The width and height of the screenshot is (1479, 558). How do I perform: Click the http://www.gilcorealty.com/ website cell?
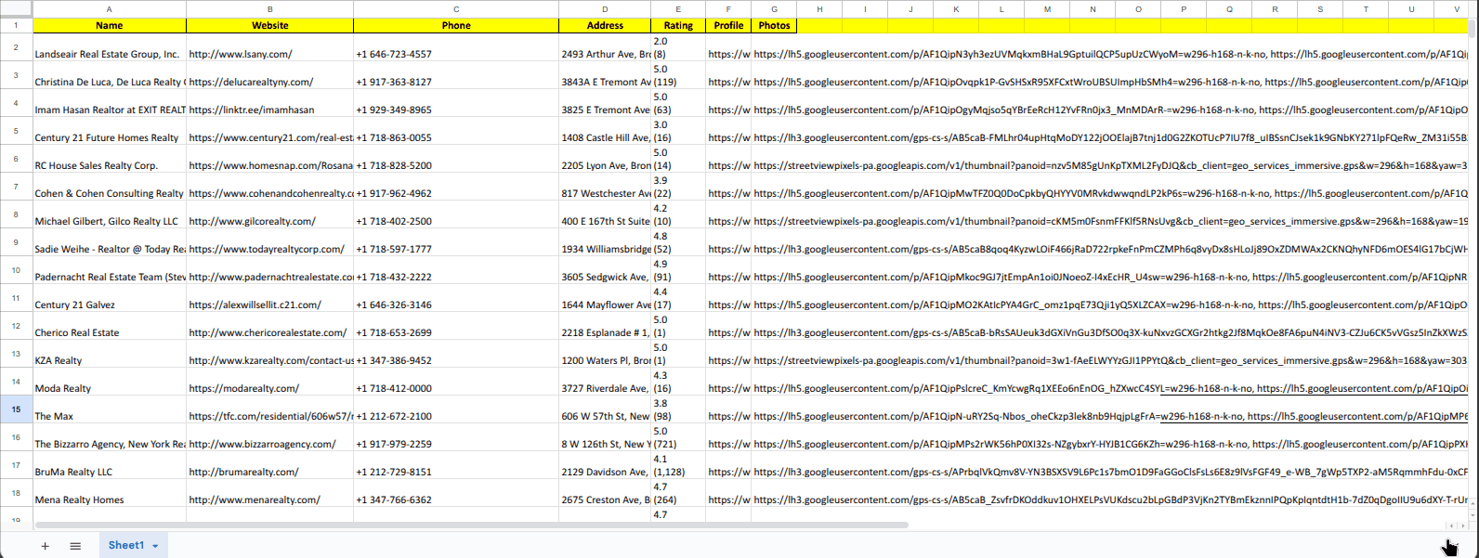270,214
